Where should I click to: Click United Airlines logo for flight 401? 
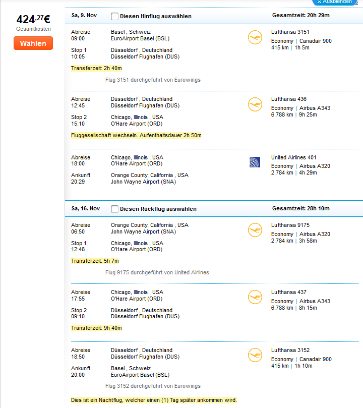point(255,162)
